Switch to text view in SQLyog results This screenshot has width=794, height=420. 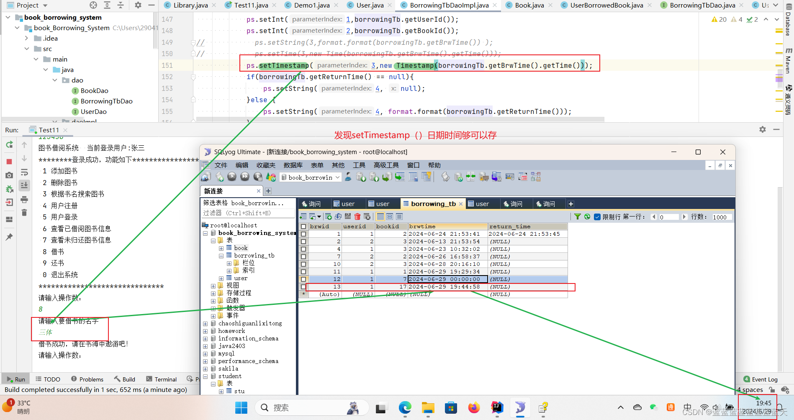(x=399, y=216)
